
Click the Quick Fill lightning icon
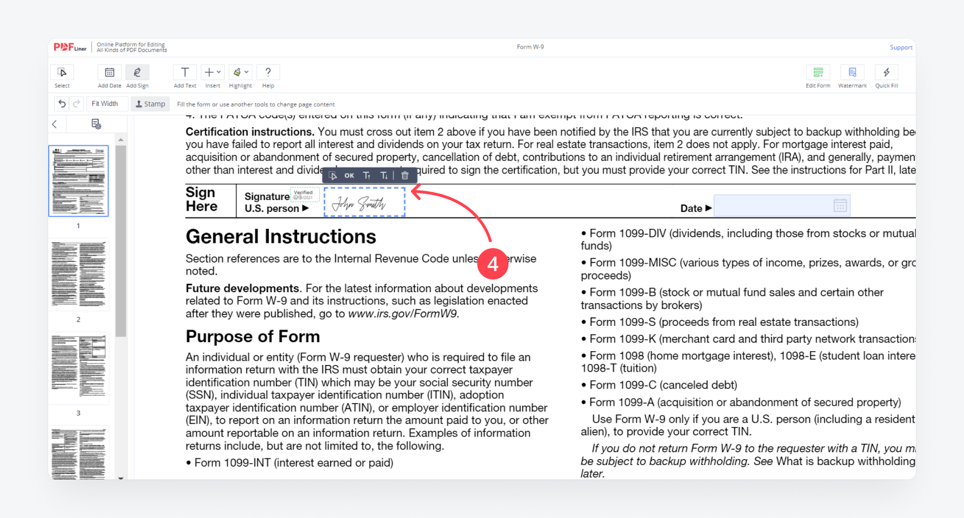pyautogui.click(x=886, y=72)
